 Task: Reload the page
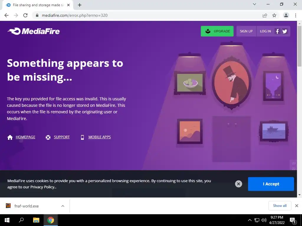coord(25,15)
